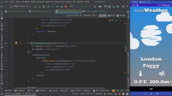
Task: Open the Profiler gauge toolbar icon
Action: [57, 7]
